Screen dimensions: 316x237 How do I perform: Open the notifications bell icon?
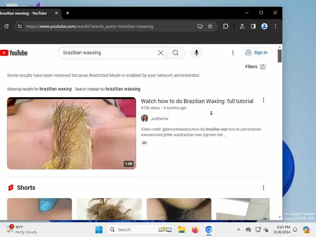tap(295, 230)
